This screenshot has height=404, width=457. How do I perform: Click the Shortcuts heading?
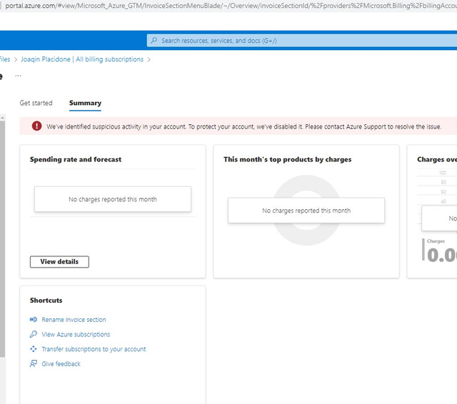click(46, 301)
